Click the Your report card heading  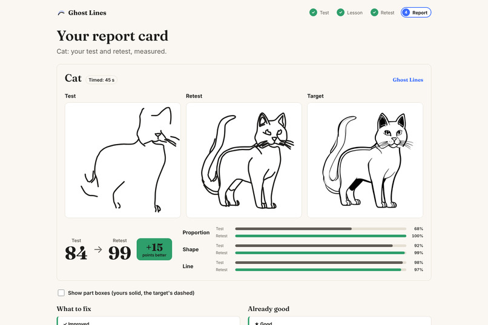[x=113, y=36]
